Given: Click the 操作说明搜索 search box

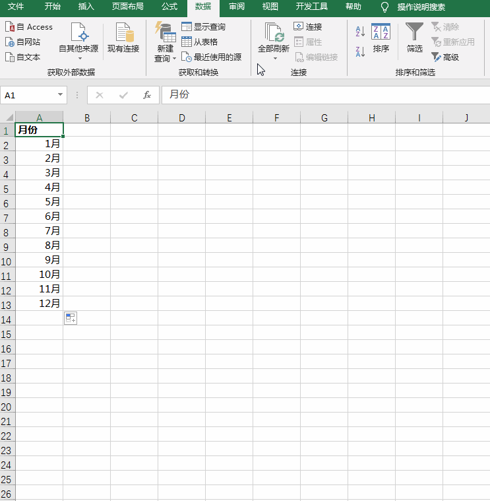Looking at the screenshot, I should pyautogui.click(x=421, y=7).
